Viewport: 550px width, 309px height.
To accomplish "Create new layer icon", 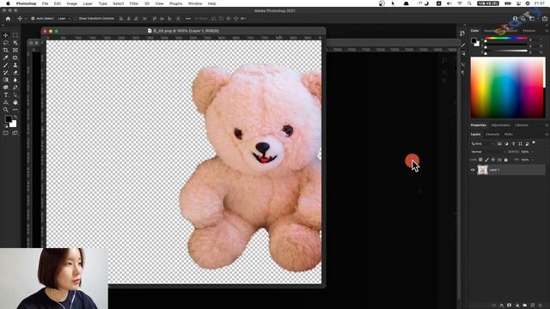I will [533, 306].
